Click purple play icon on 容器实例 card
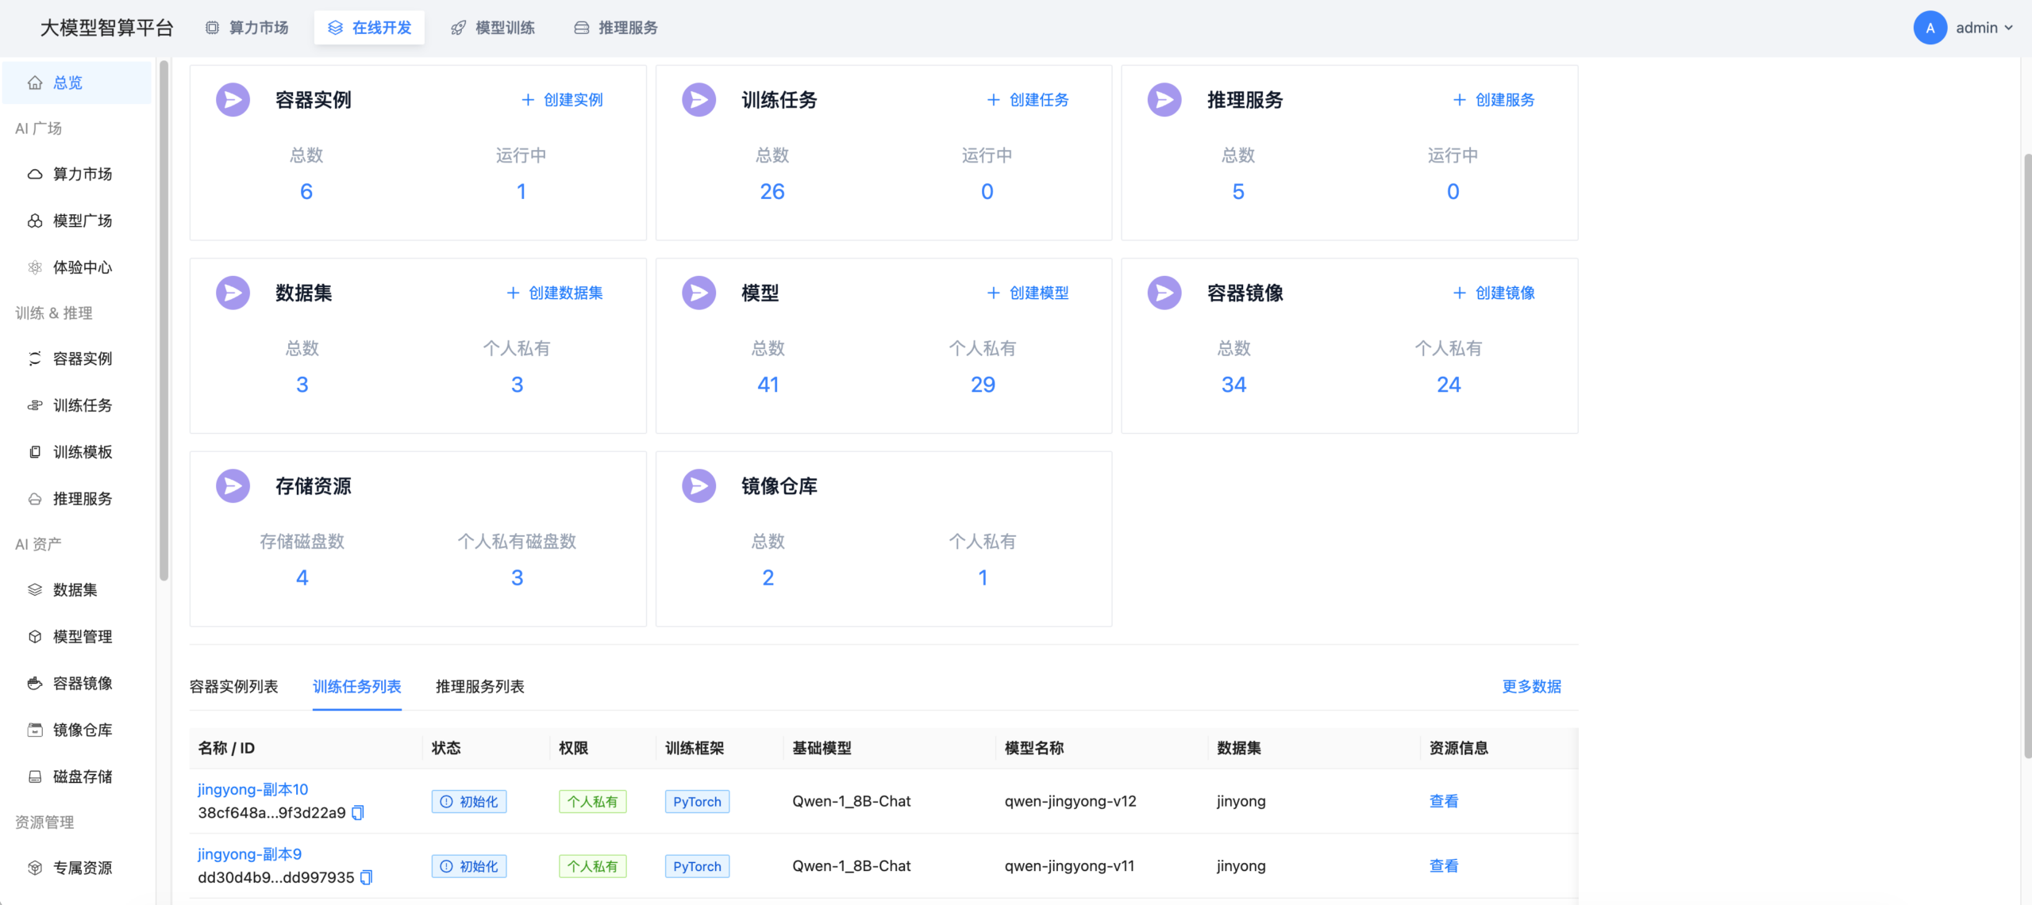The image size is (2032, 905). coord(233,100)
